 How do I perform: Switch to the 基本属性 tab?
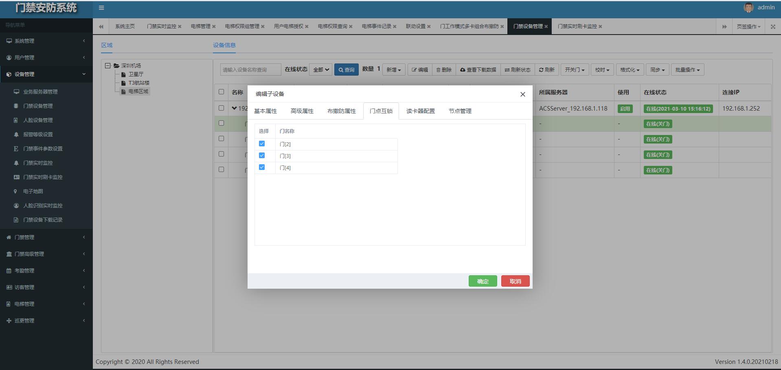[265, 111]
